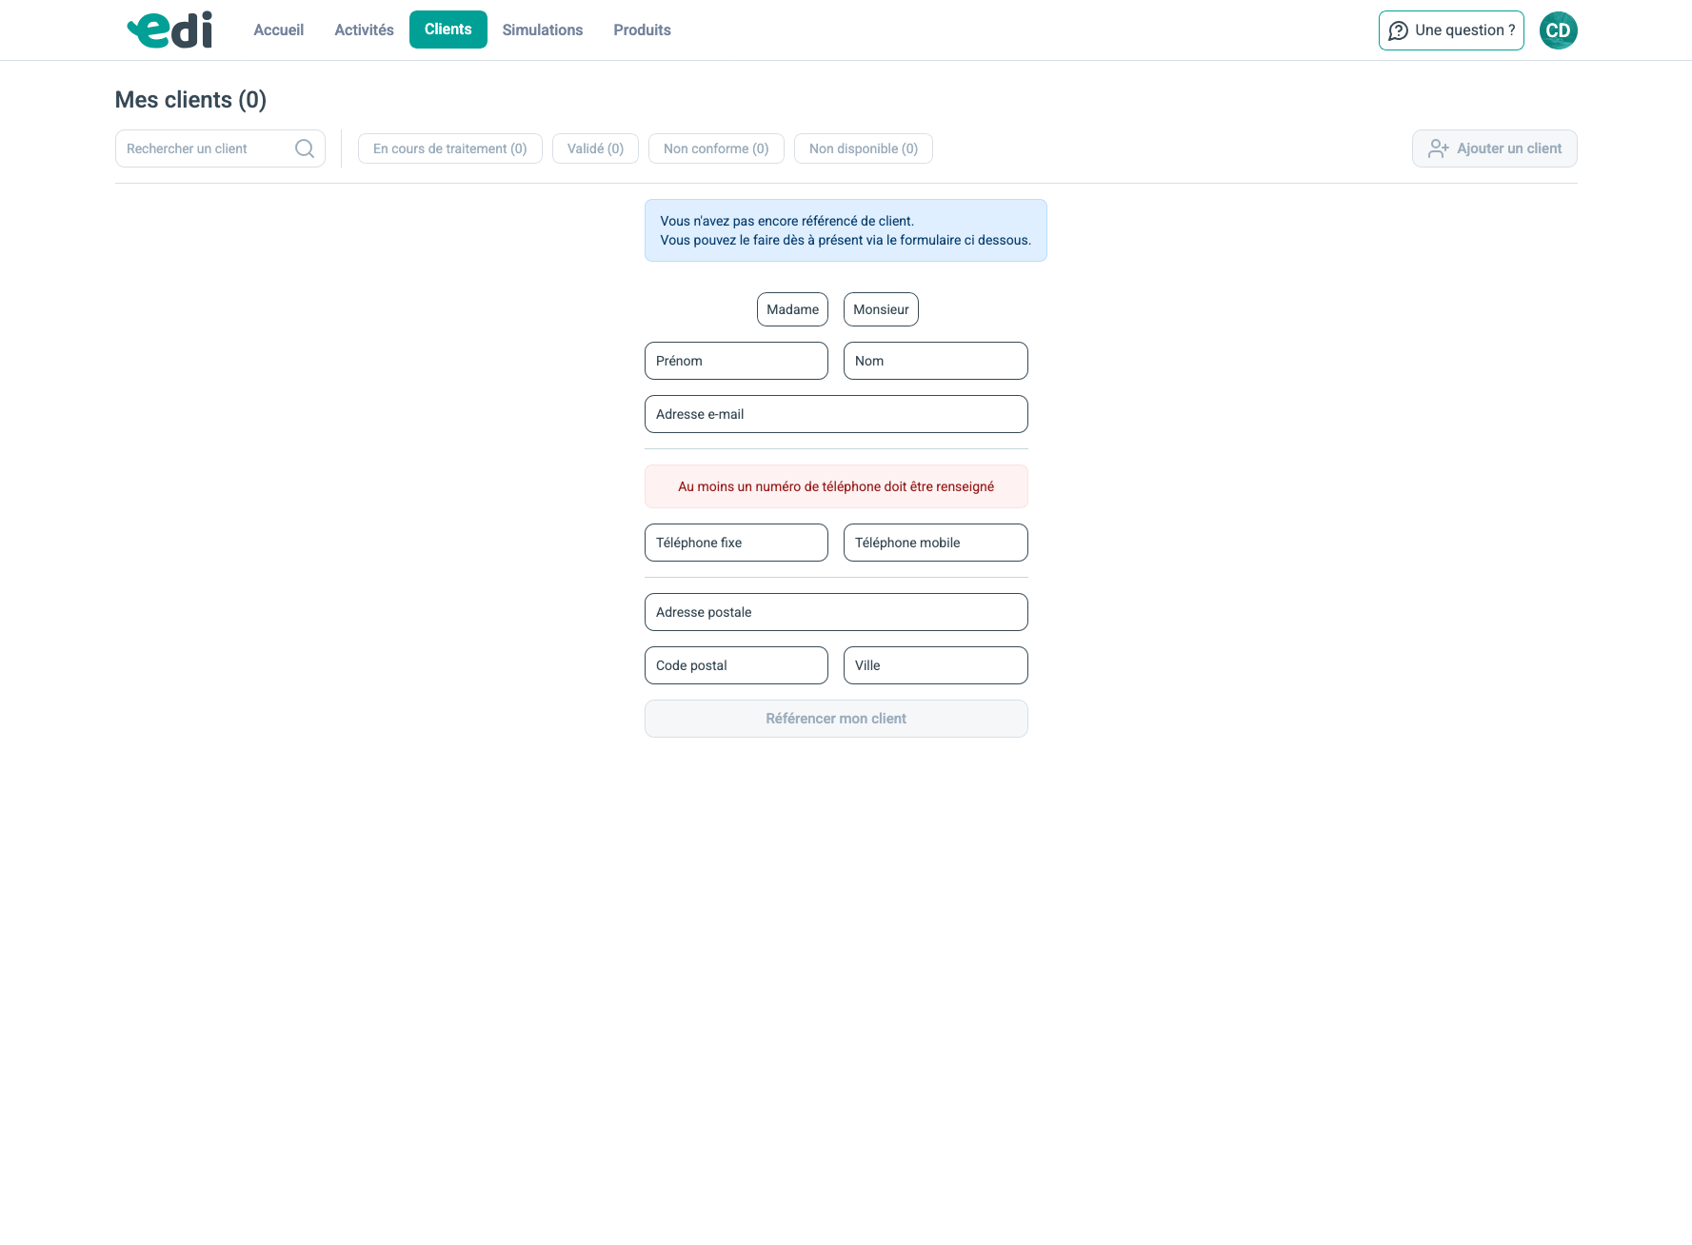The width and height of the screenshot is (1692, 1245).
Task: Select the Madame title option
Action: click(792, 309)
